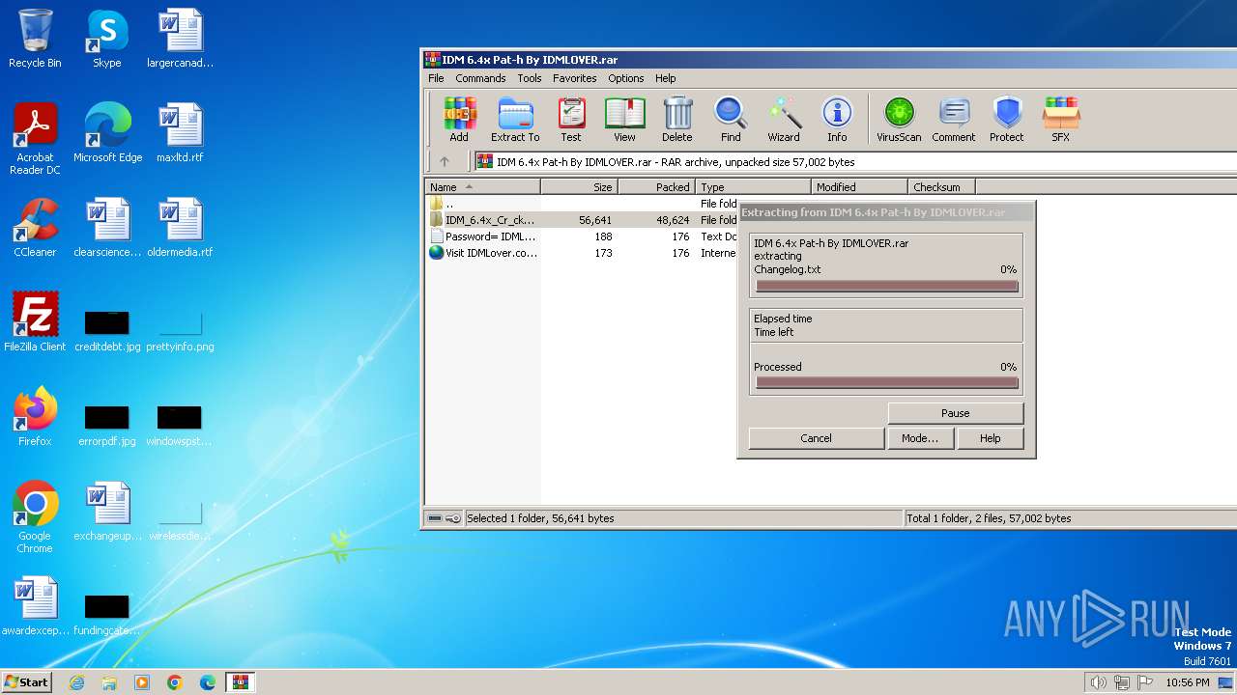The width and height of the screenshot is (1237, 695).
Task: Open the Commands menu
Action: pos(480,78)
